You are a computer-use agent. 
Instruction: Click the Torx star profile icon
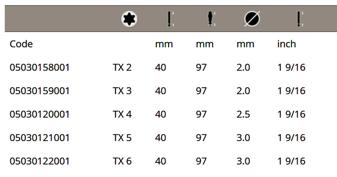pyautogui.click(x=127, y=19)
